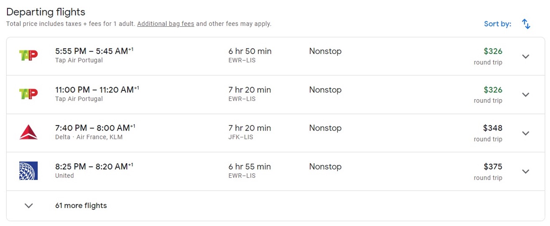Expand the 5:55 PM Tap Air Portugal flight details

point(526,56)
